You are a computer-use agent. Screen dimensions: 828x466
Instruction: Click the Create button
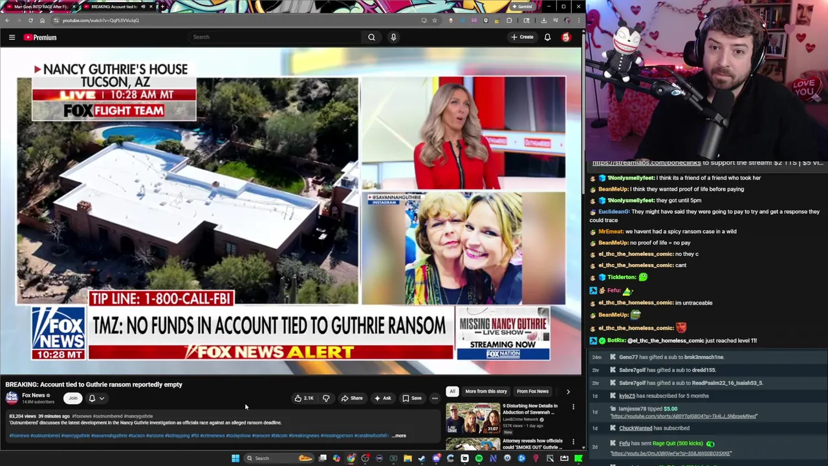tap(522, 37)
